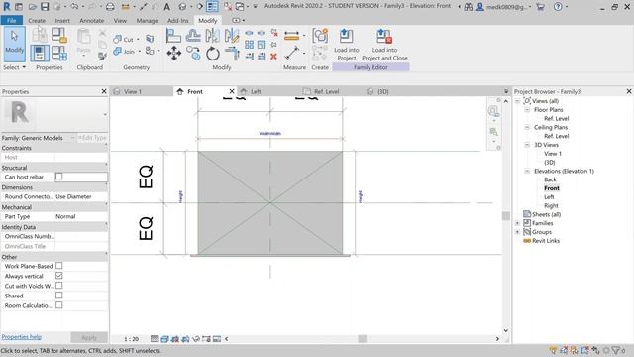Click the red Delete X icon
The height and width of the screenshot is (357, 634).
[273, 57]
